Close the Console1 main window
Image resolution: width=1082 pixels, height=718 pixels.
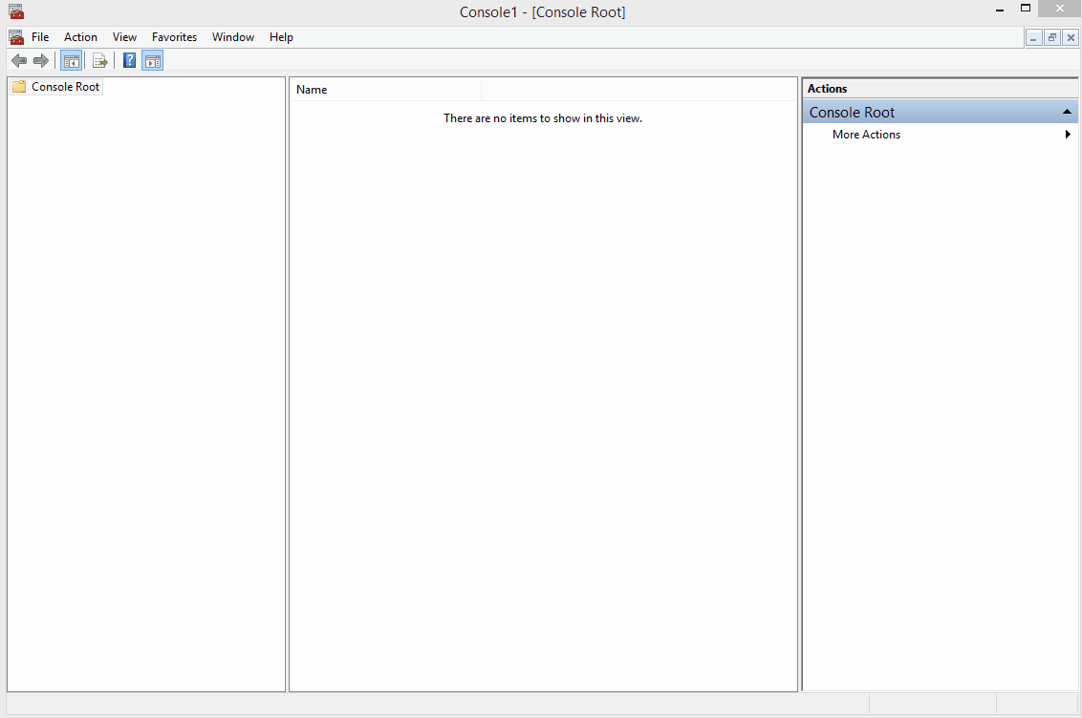point(1060,9)
